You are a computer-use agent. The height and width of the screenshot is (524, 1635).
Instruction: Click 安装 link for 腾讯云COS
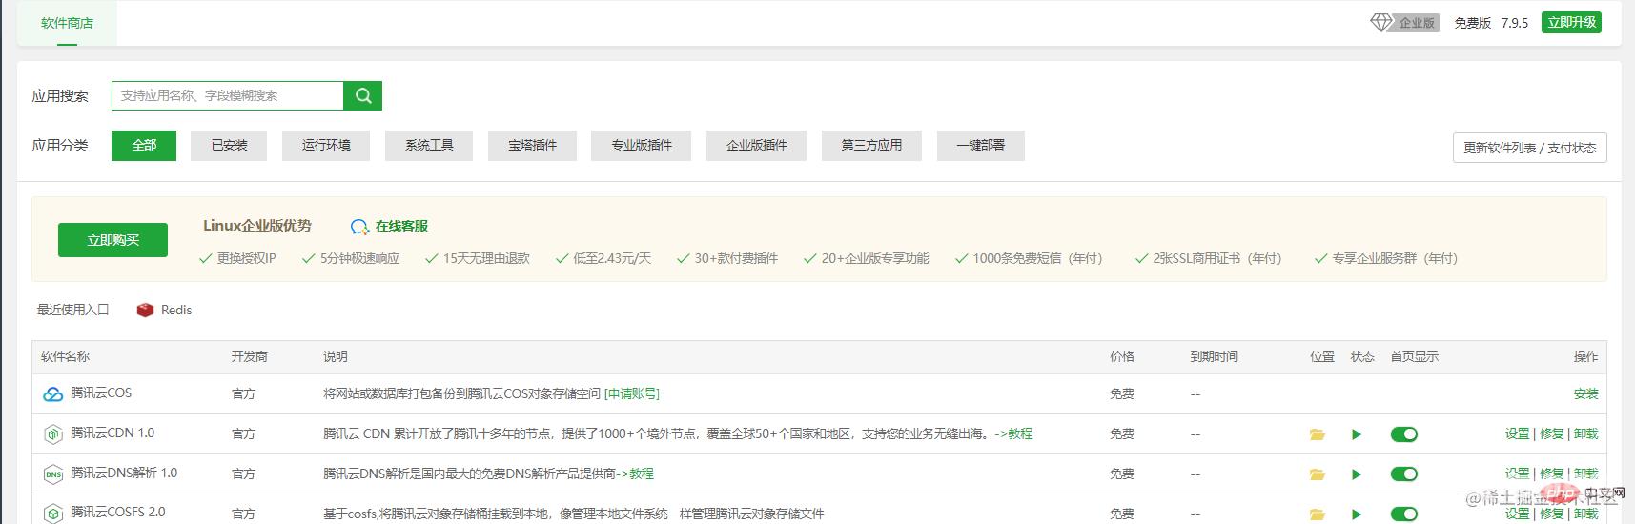[1585, 393]
